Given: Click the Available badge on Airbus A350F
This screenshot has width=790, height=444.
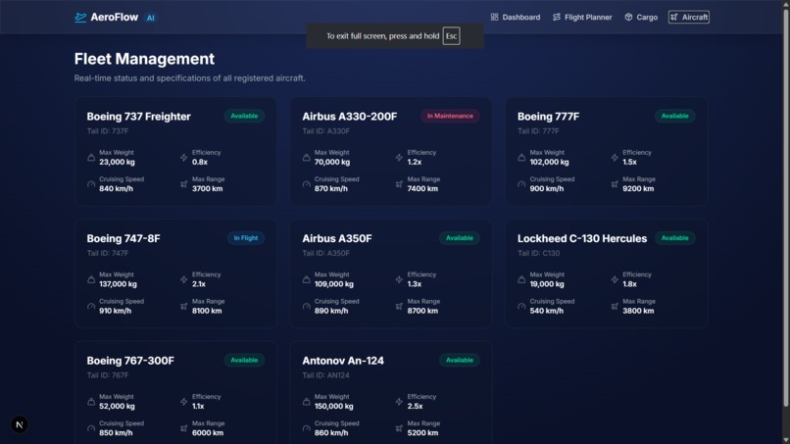Looking at the screenshot, I should [460, 238].
